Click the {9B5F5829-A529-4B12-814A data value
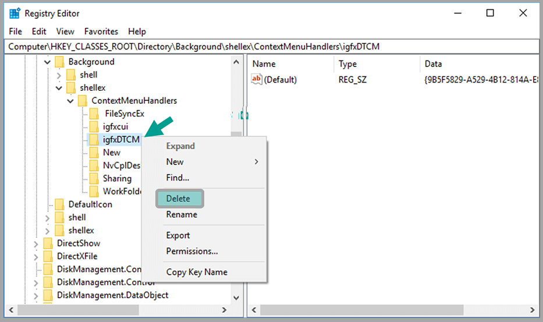This screenshot has width=543, height=322. click(x=481, y=80)
